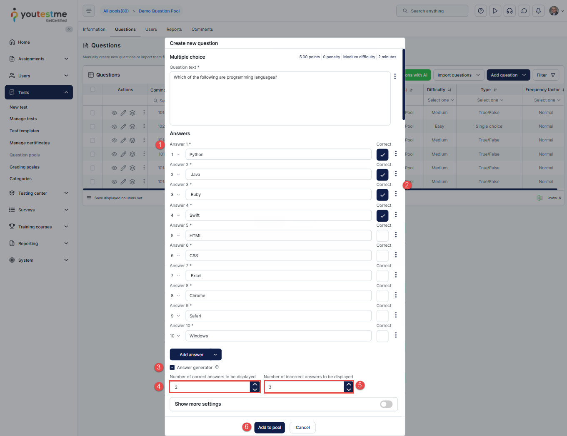Expand the Add answer dropdown arrow
The image size is (567, 436).
(215, 355)
